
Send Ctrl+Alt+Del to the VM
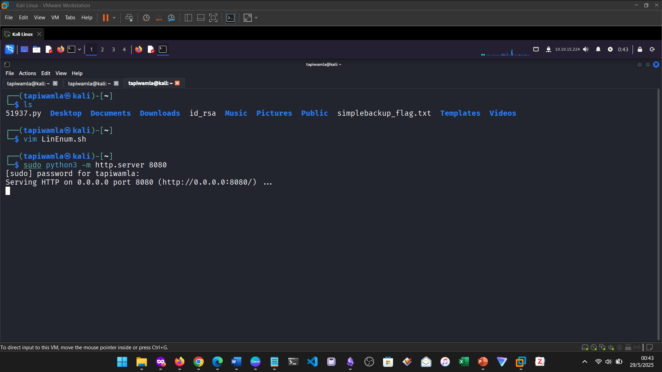click(x=129, y=18)
